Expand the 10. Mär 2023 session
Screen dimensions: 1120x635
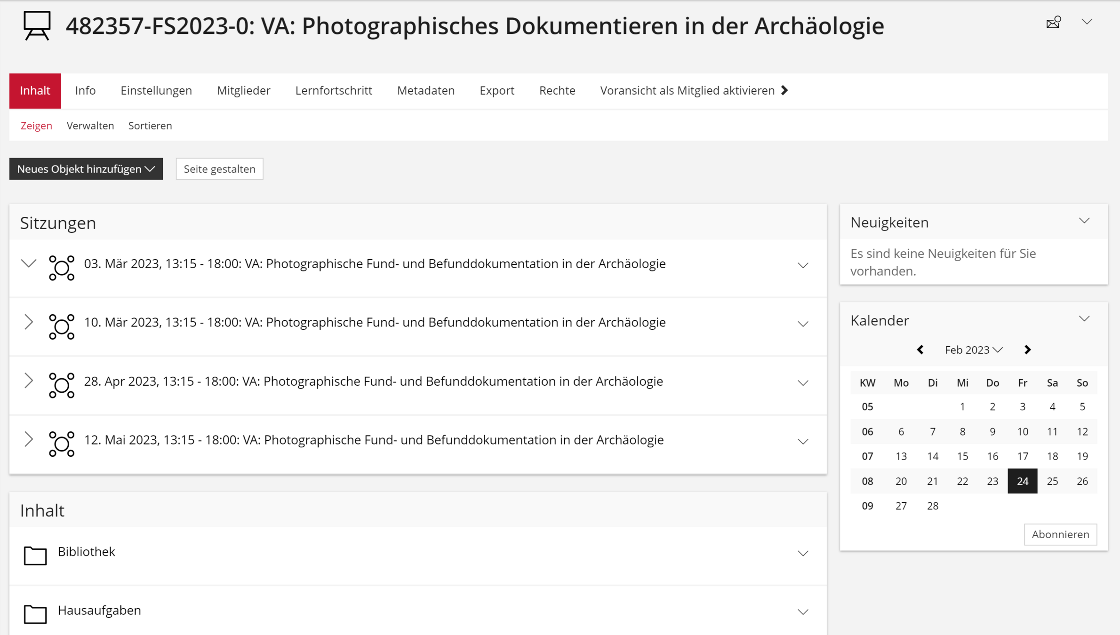tap(29, 322)
